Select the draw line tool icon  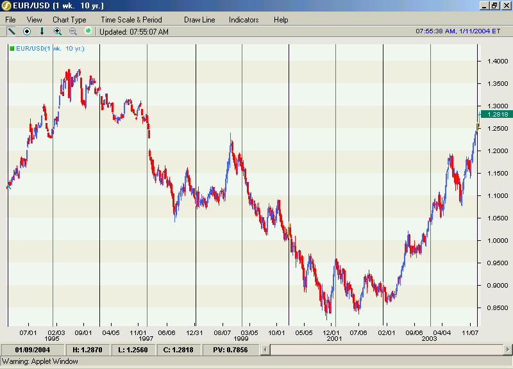[12, 31]
